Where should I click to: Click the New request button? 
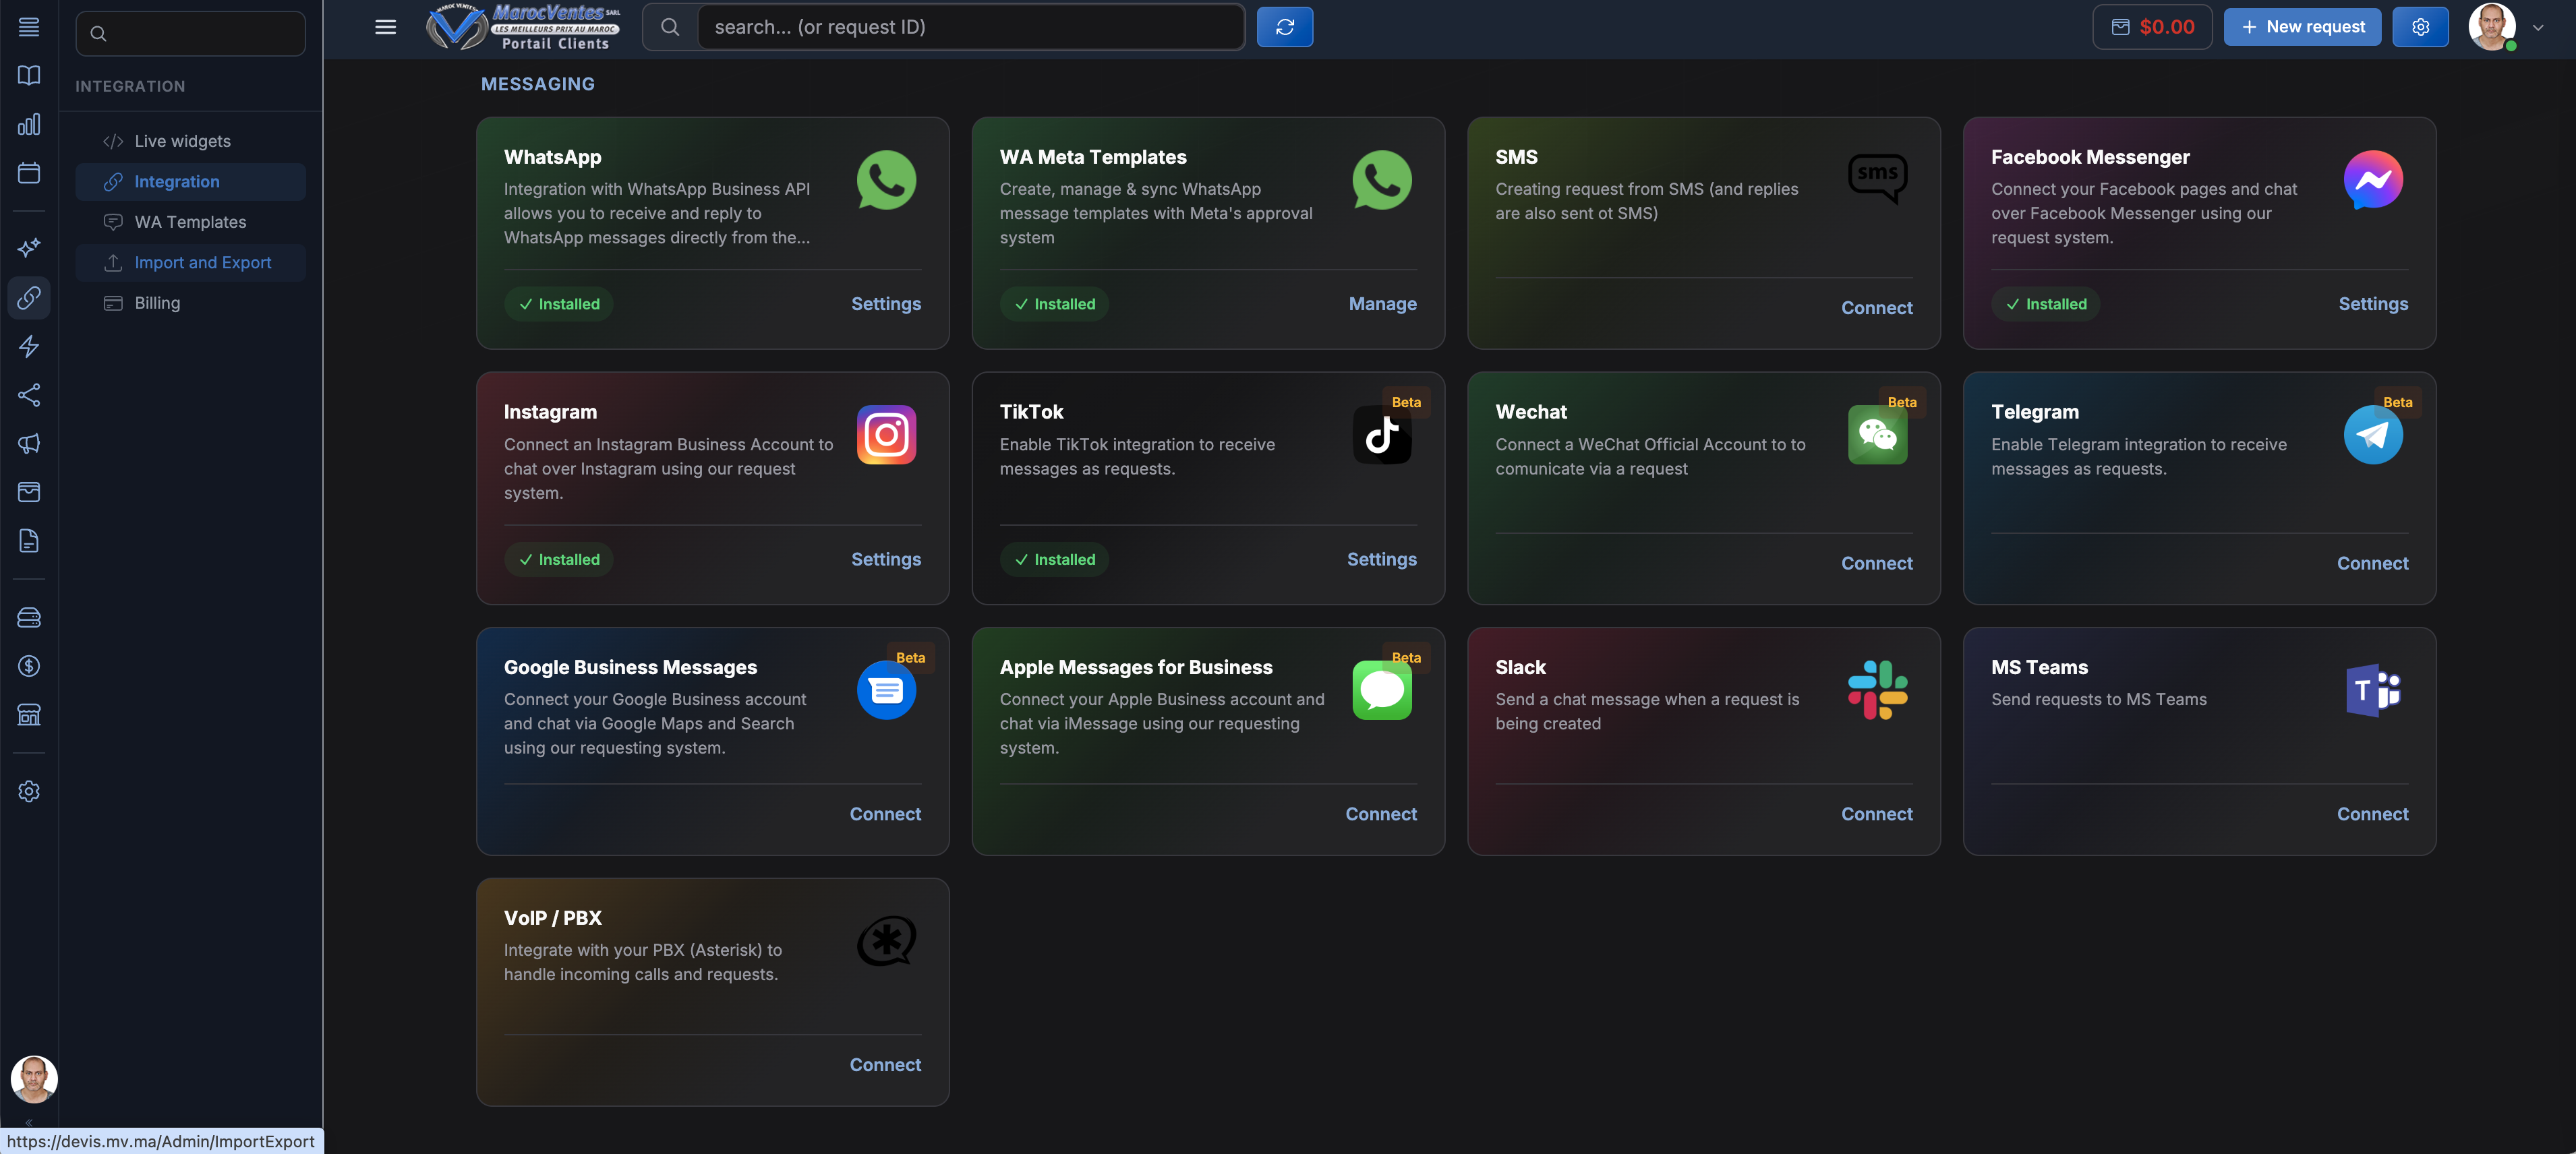(x=2302, y=27)
